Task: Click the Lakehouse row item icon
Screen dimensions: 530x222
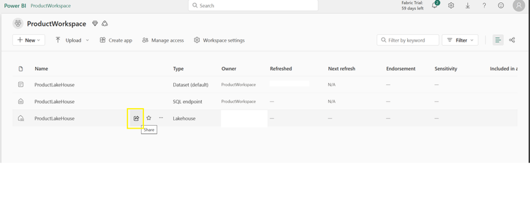Action: pos(20,118)
